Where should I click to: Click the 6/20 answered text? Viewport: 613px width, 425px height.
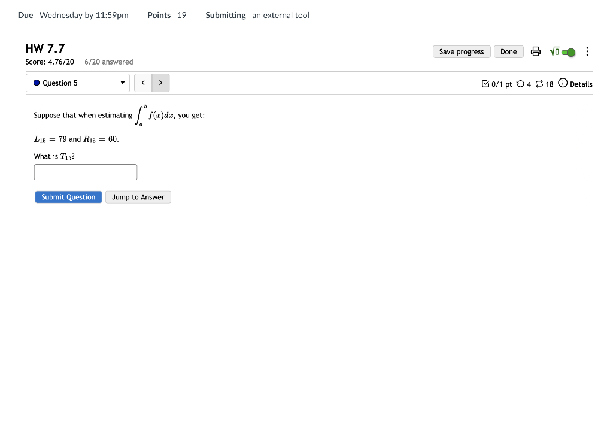(109, 62)
